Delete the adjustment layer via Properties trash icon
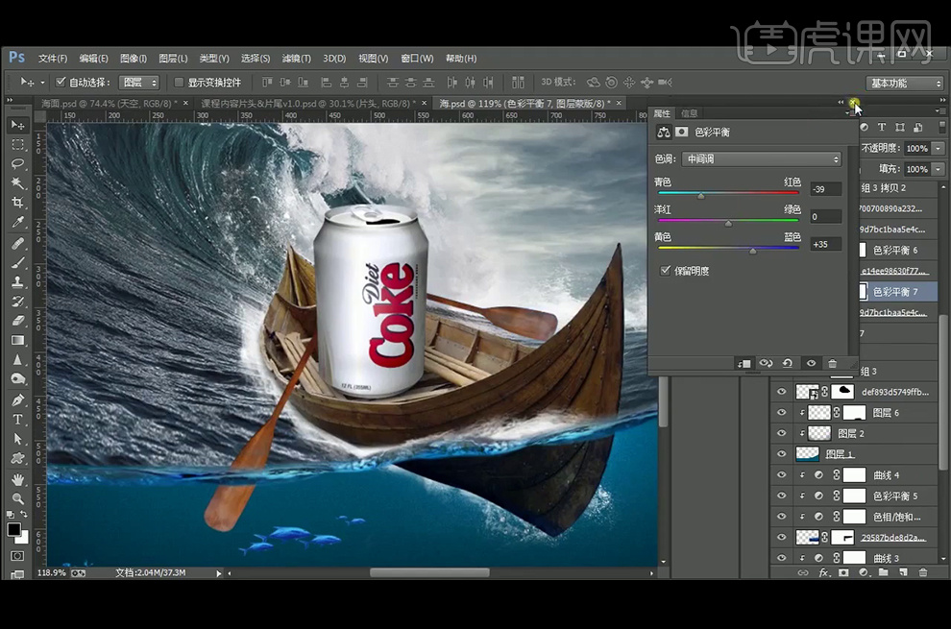The height and width of the screenshot is (629, 951). click(832, 364)
